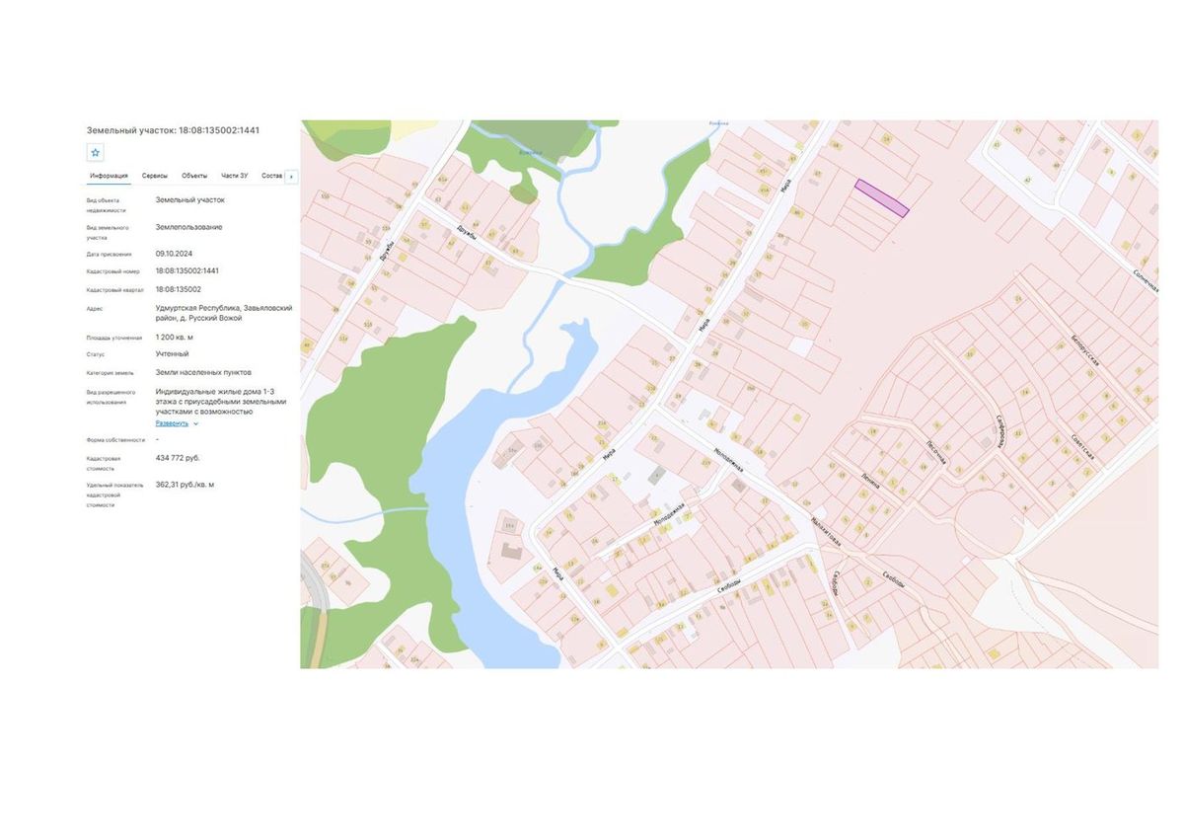The image size is (1184, 838).
Task: Click the Земли населенных пунктов value
Action: (203, 372)
